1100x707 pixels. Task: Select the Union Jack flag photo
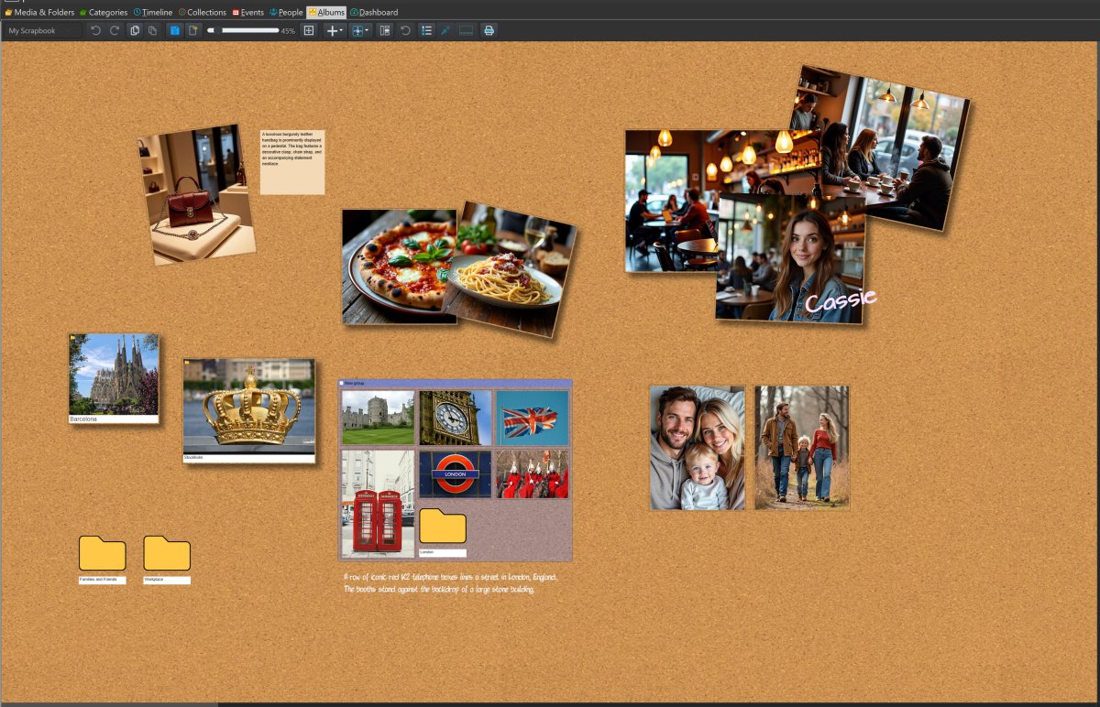[x=533, y=418]
